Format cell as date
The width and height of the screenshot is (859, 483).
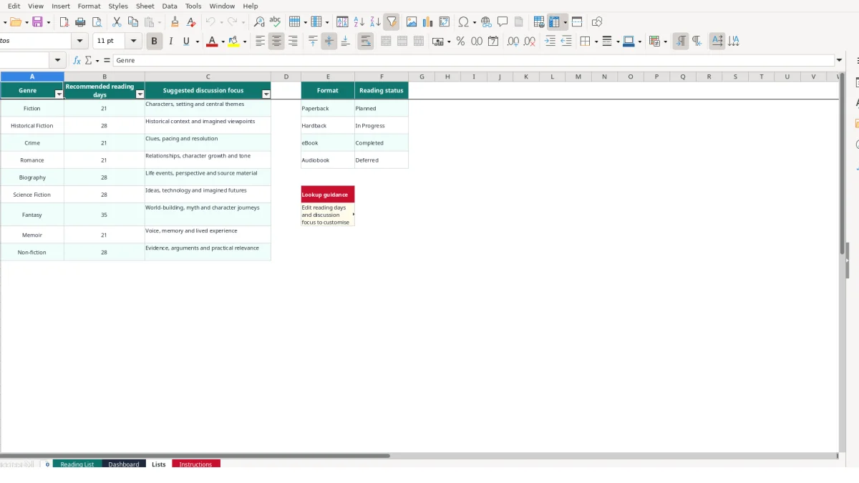tap(493, 42)
